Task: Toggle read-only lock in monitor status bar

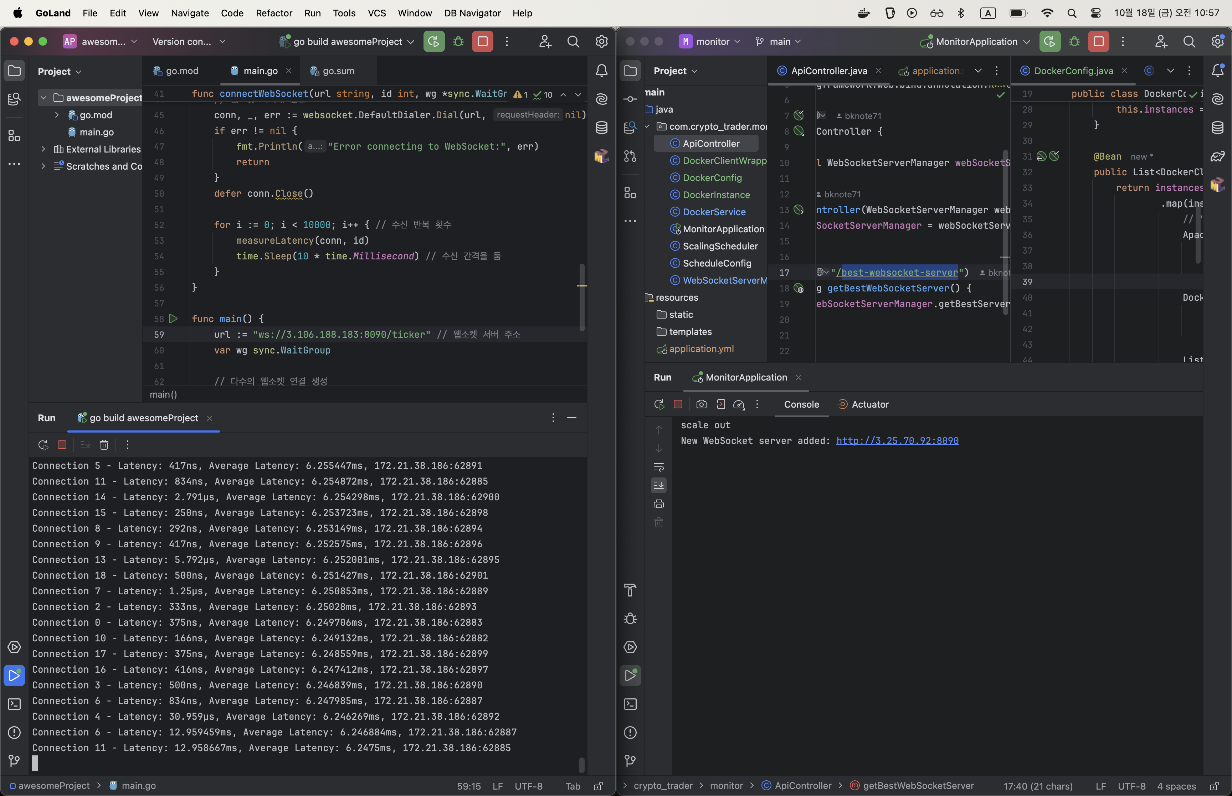Action: point(1215,786)
